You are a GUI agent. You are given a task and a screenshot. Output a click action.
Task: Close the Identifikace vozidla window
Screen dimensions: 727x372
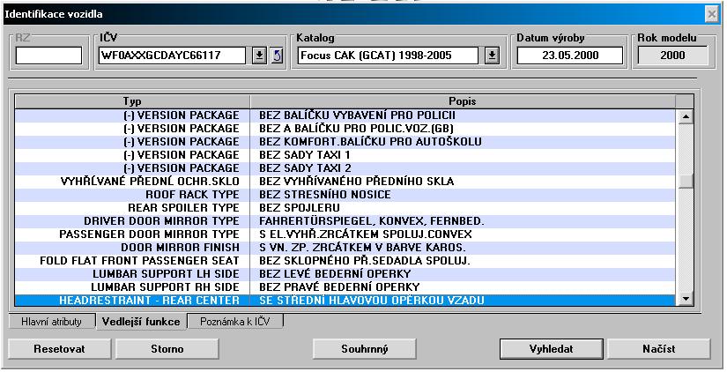[712, 15]
